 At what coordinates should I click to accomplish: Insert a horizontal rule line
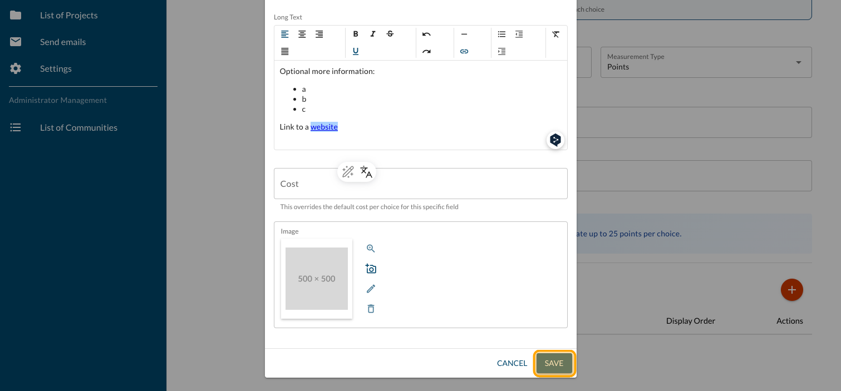[464, 34]
